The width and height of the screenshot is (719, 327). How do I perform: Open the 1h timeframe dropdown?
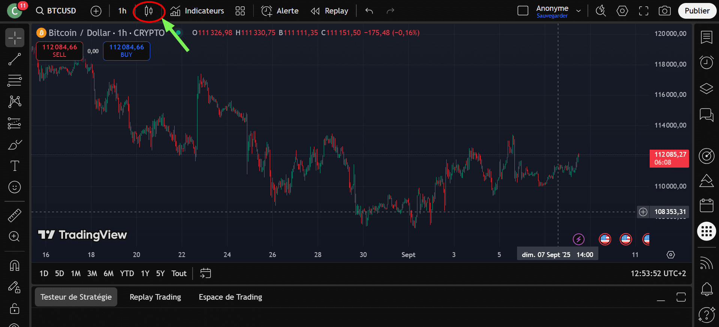pos(122,11)
